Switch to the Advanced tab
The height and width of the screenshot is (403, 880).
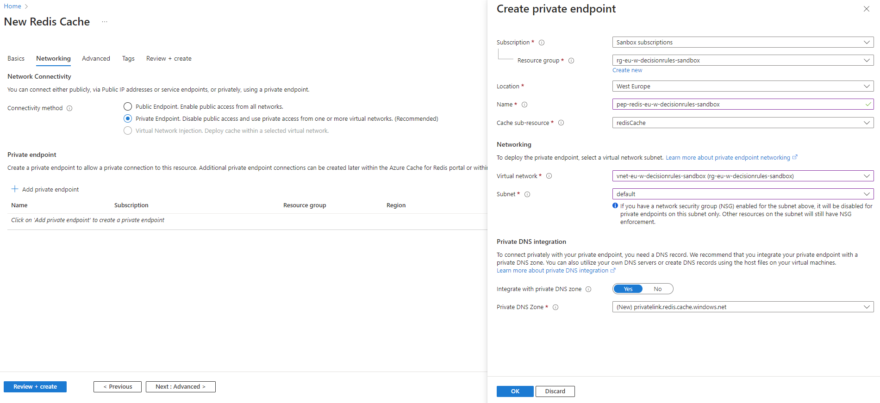(x=96, y=59)
